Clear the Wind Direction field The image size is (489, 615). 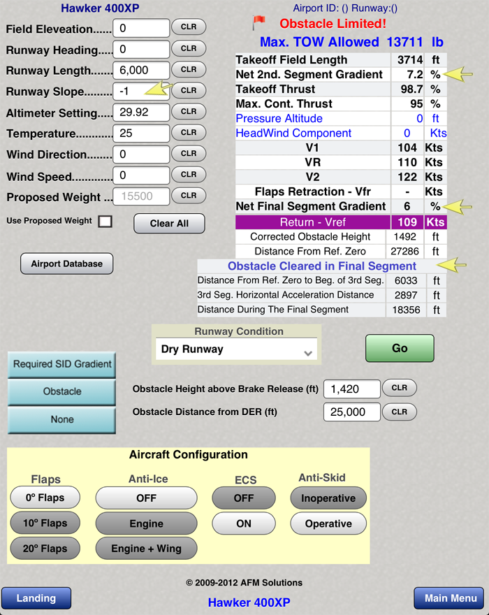click(189, 154)
